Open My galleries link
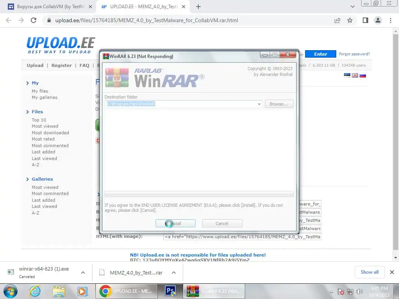This screenshot has width=399, height=299. (44, 97)
